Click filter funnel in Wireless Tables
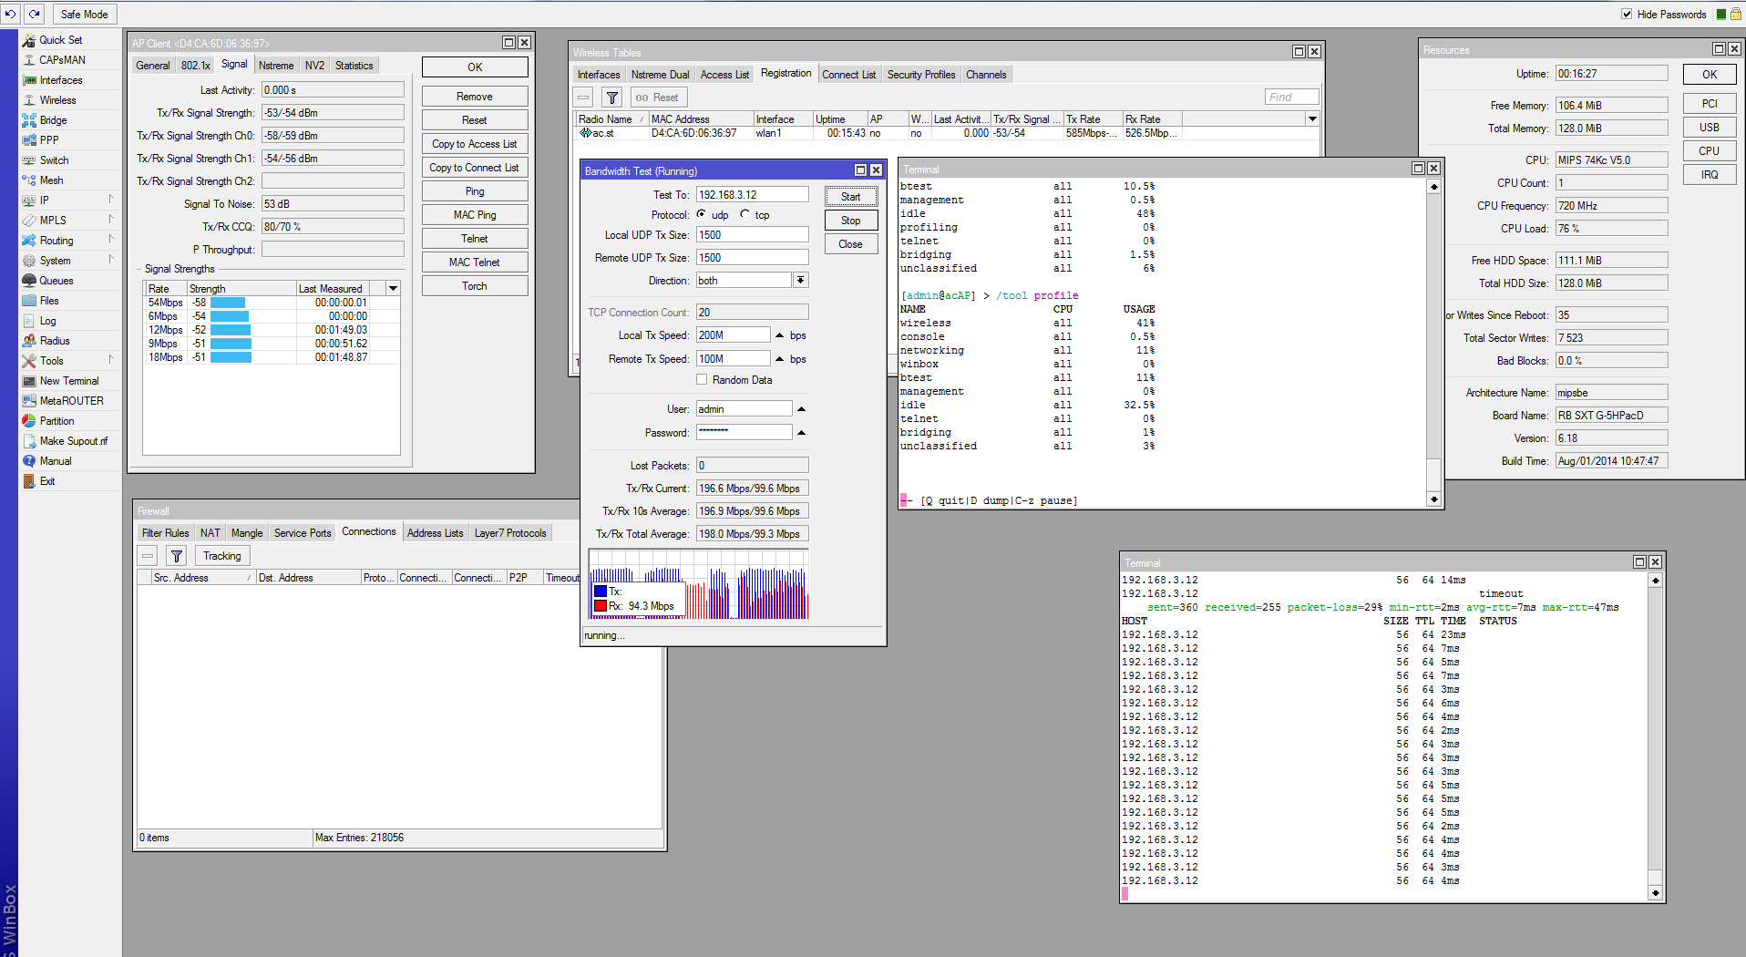Image resolution: width=1746 pixels, height=957 pixels. point(612,98)
